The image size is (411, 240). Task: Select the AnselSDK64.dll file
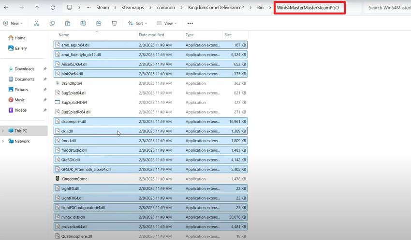point(150,64)
